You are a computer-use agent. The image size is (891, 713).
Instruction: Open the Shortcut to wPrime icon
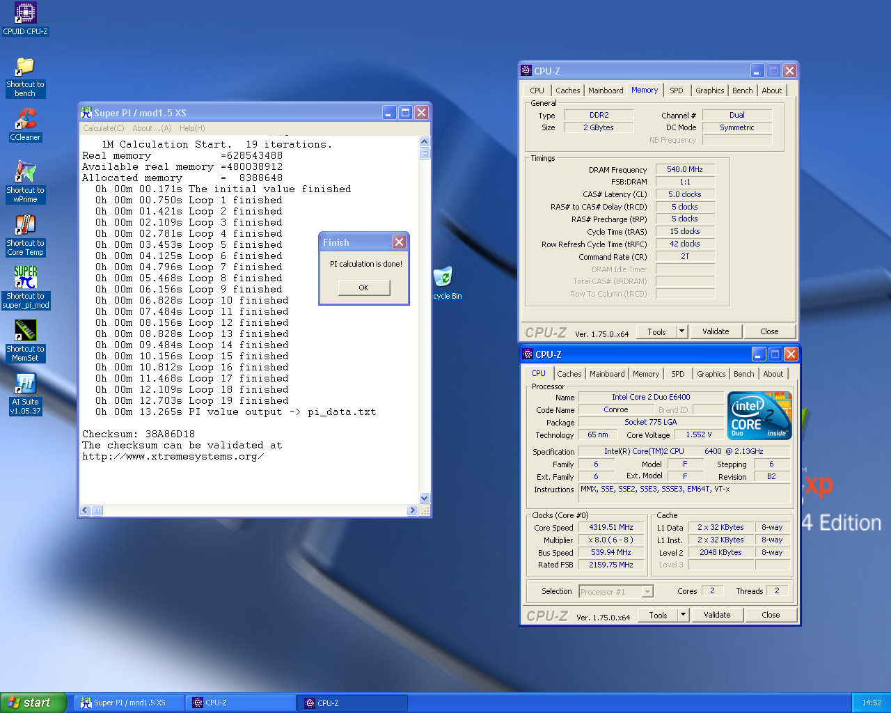point(25,182)
